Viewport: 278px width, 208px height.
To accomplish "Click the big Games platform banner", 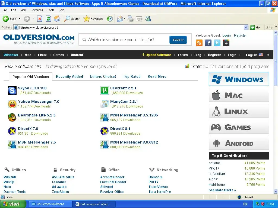I will pos(239,127).
